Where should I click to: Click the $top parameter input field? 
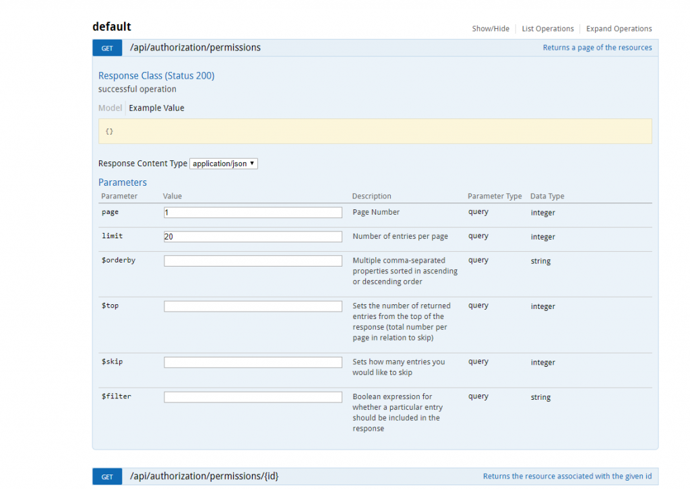pyautogui.click(x=252, y=306)
